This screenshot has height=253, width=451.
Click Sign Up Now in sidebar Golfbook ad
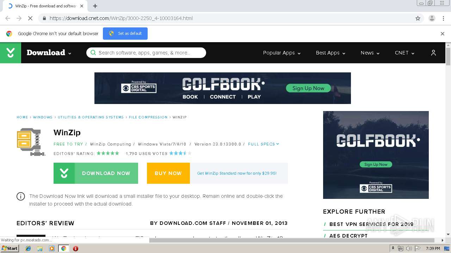[376, 164]
